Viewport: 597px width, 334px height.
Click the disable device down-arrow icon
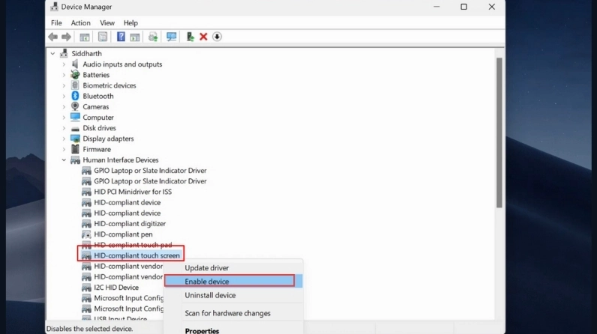point(217,37)
